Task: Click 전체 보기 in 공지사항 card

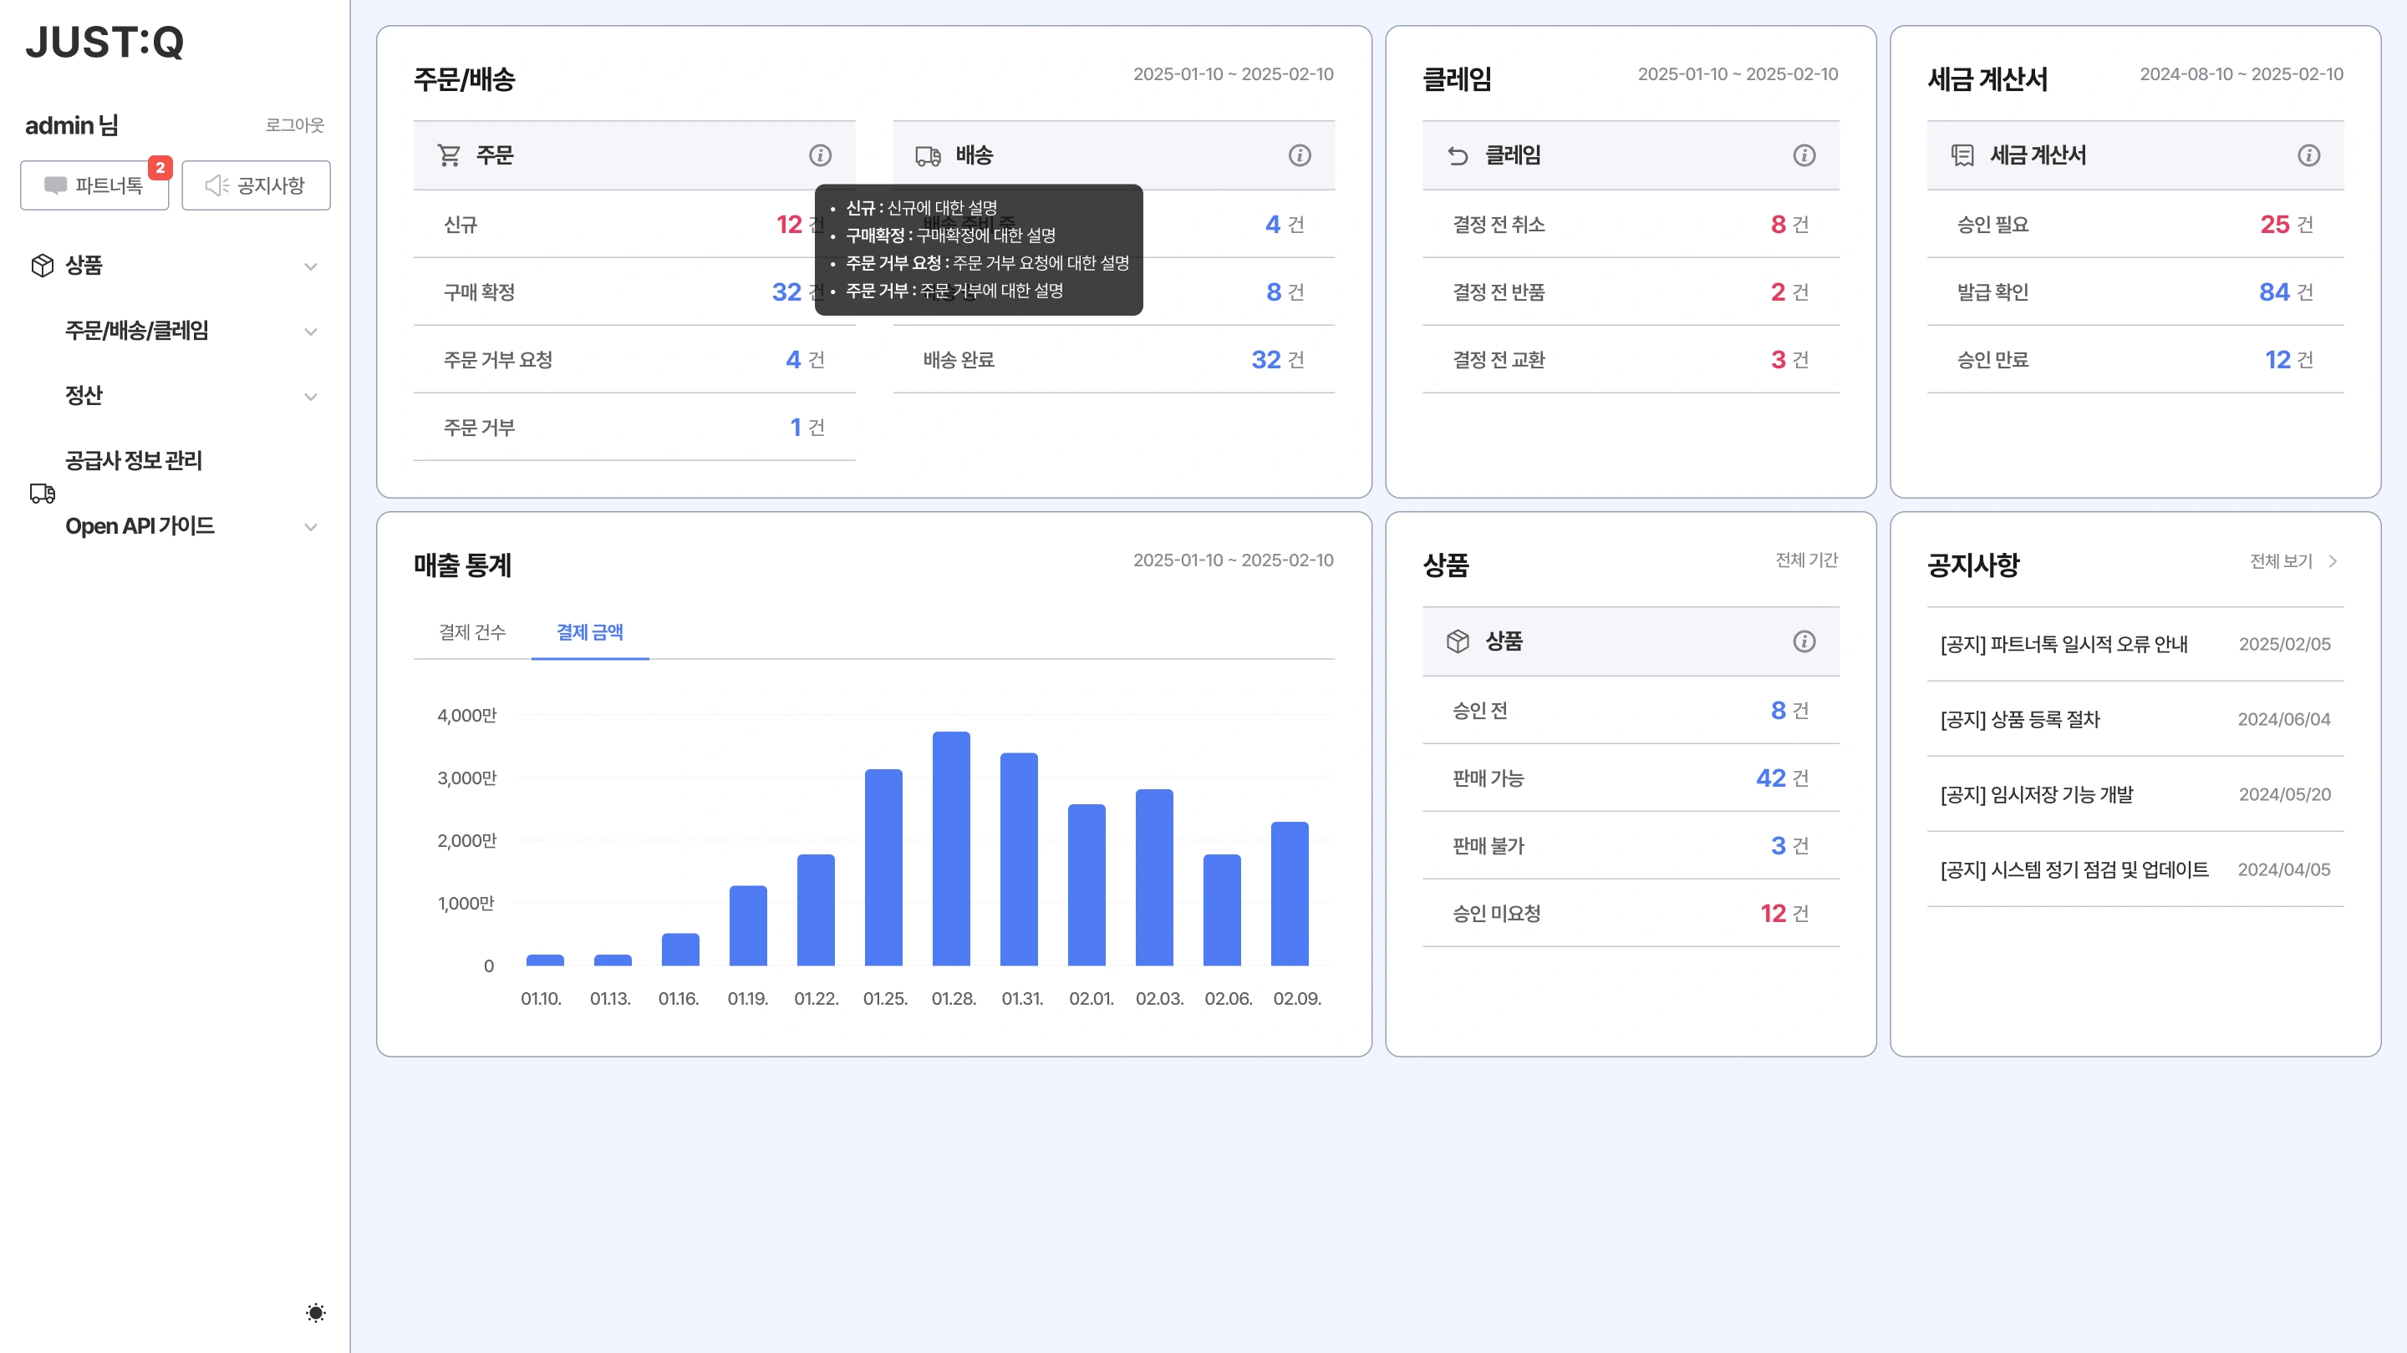Action: [2281, 561]
